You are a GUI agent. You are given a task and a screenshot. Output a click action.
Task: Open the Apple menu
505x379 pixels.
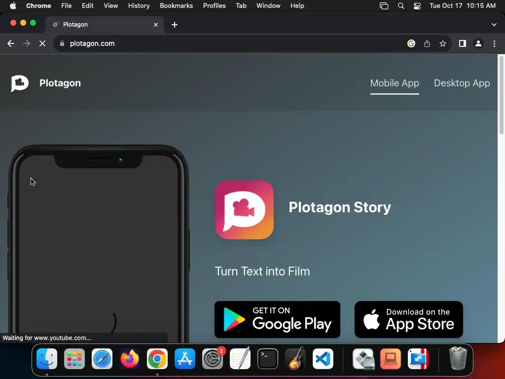coord(13,6)
